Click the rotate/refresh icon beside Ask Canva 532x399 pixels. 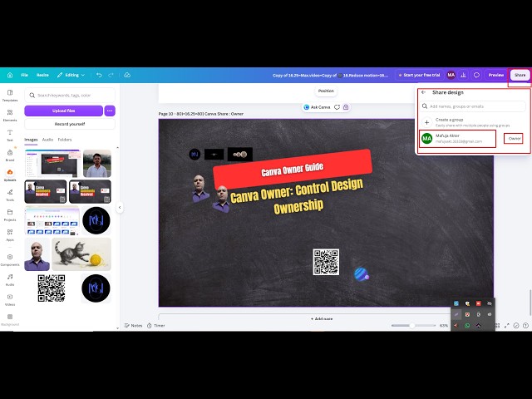tap(337, 107)
